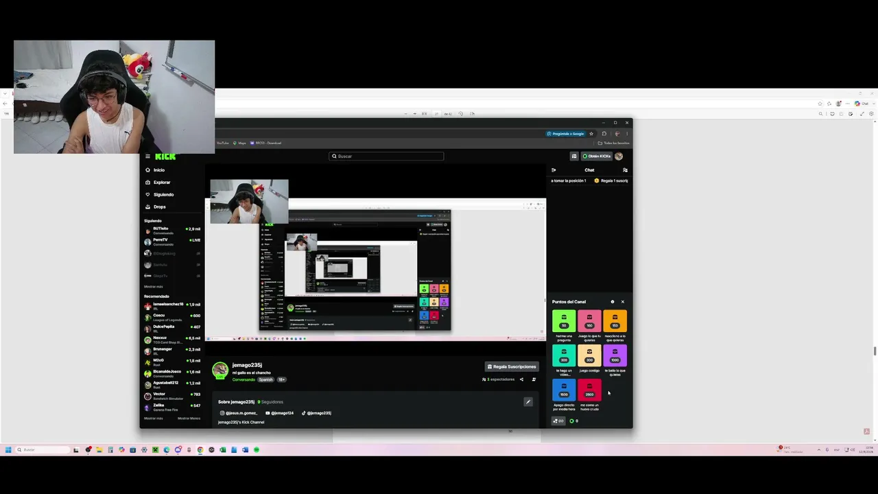Open the @jemago235j TikTok link
Viewport: 878px width, 494px height.
pyautogui.click(x=317, y=413)
